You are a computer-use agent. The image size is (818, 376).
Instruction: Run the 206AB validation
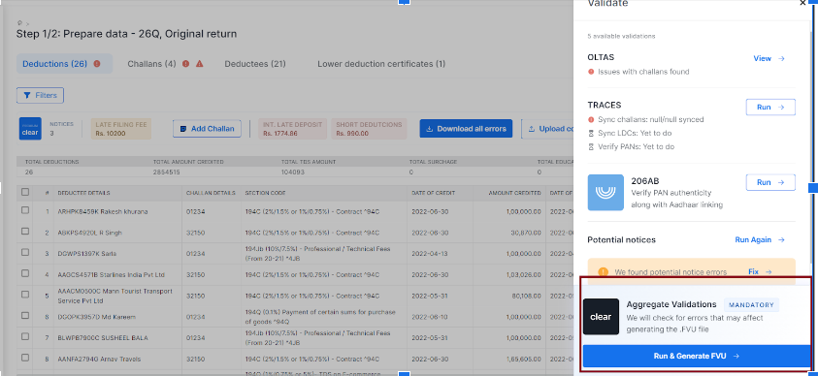click(x=770, y=182)
